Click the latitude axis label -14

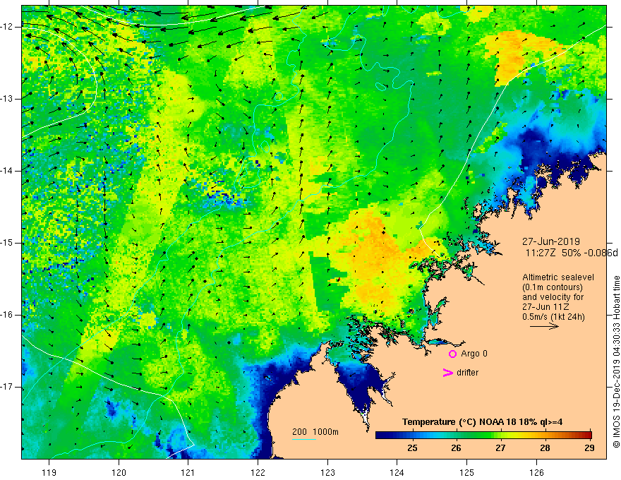(x=8, y=171)
